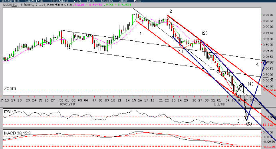
Task: Click the 07/01/08 date label on axis
Action: pyautogui.click(x=67, y=104)
